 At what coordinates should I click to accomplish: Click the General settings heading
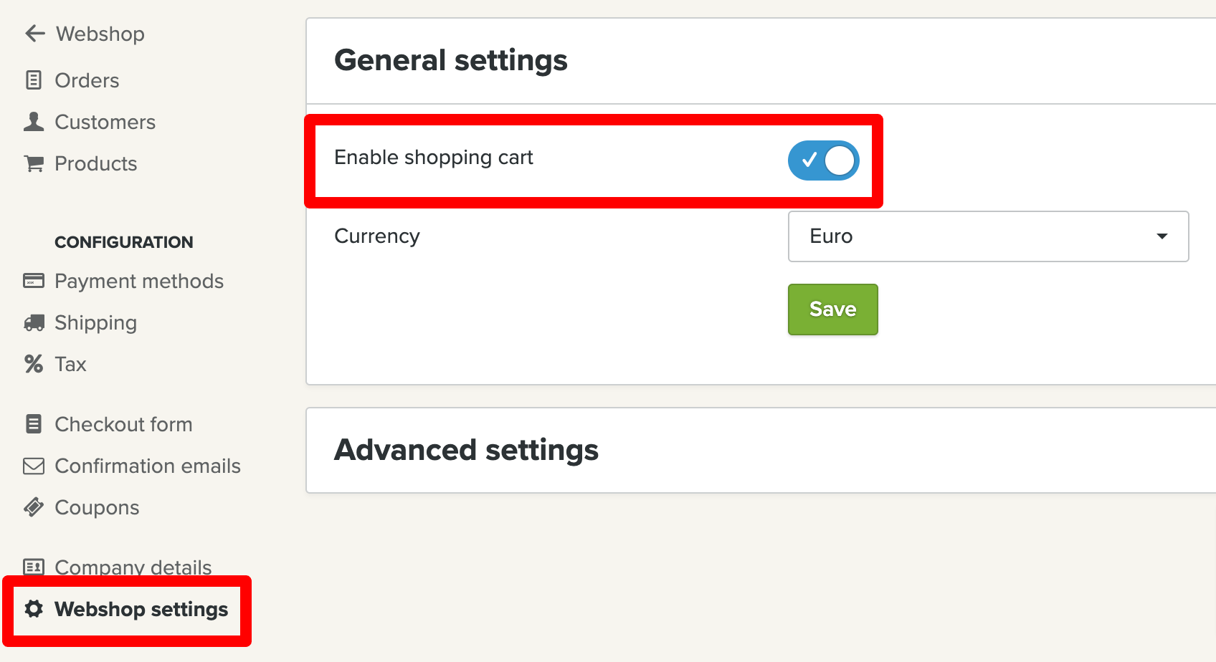click(450, 60)
